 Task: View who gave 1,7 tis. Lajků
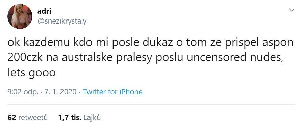coord(79,117)
